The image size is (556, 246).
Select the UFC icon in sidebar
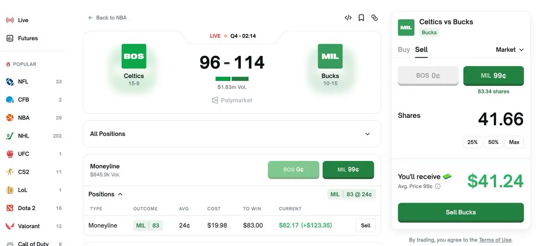tap(10, 154)
